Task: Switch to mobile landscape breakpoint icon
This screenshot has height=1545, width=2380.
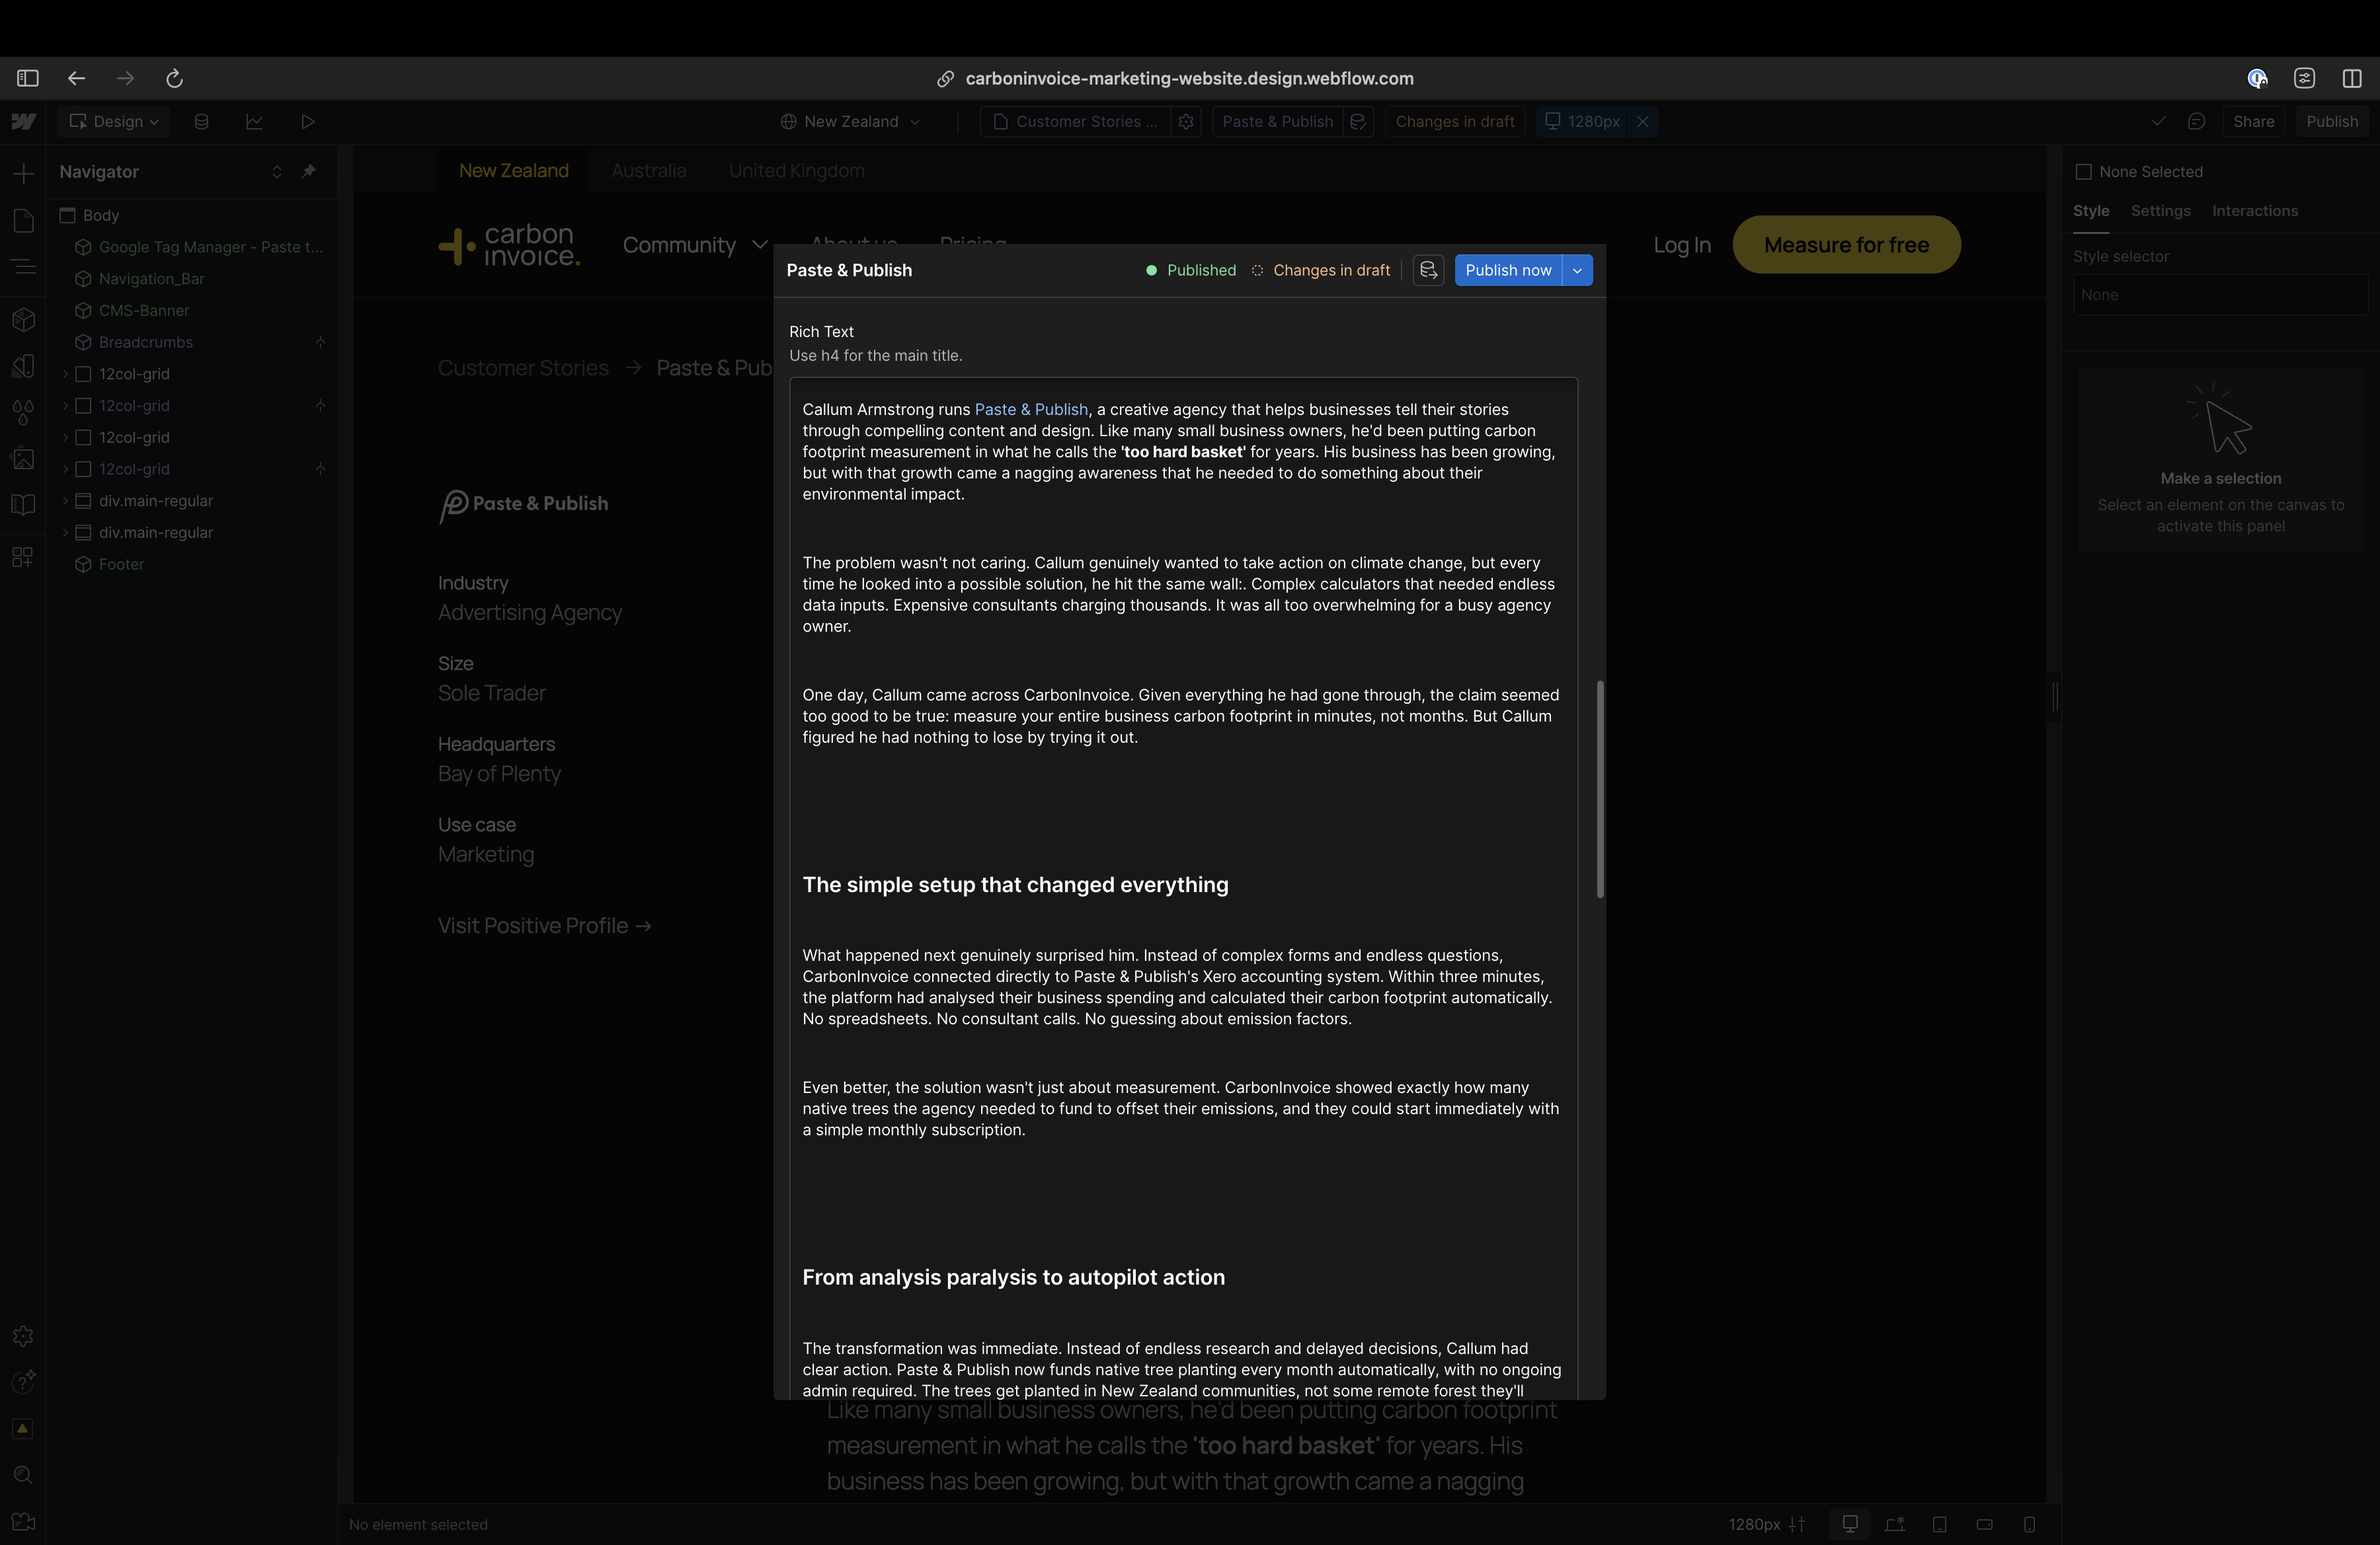Action: tap(1984, 1524)
